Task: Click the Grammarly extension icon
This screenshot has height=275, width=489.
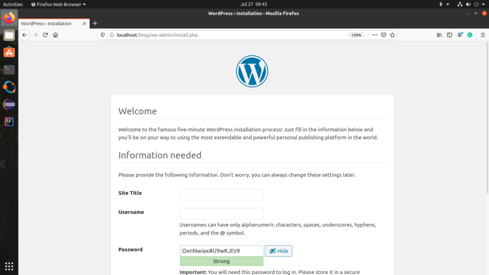Action: pos(470,35)
